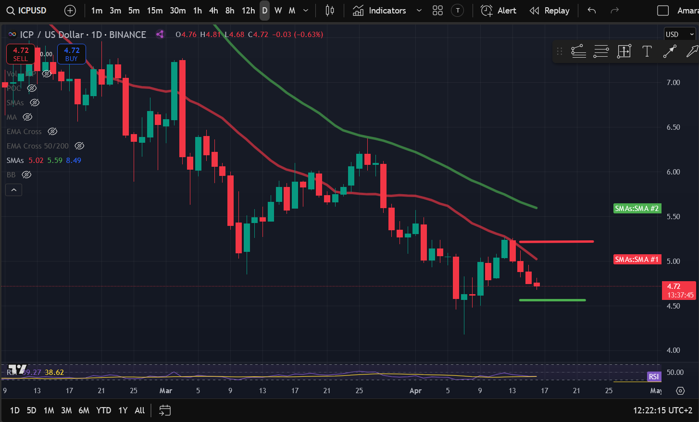Open the Indicators dialog
Image resolution: width=699 pixels, height=422 pixels.
point(379,11)
